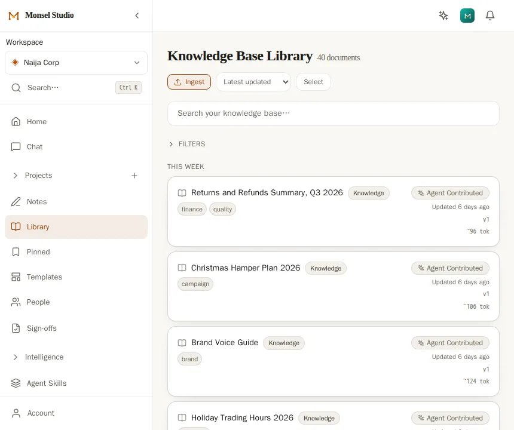Open the green M user avatar
This screenshot has width=514, height=430.
(467, 16)
